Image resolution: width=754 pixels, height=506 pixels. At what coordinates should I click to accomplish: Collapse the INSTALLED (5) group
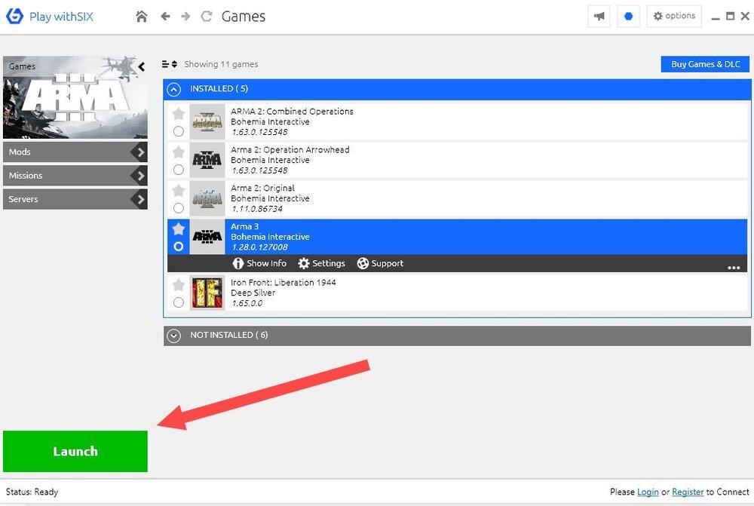point(173,89)
